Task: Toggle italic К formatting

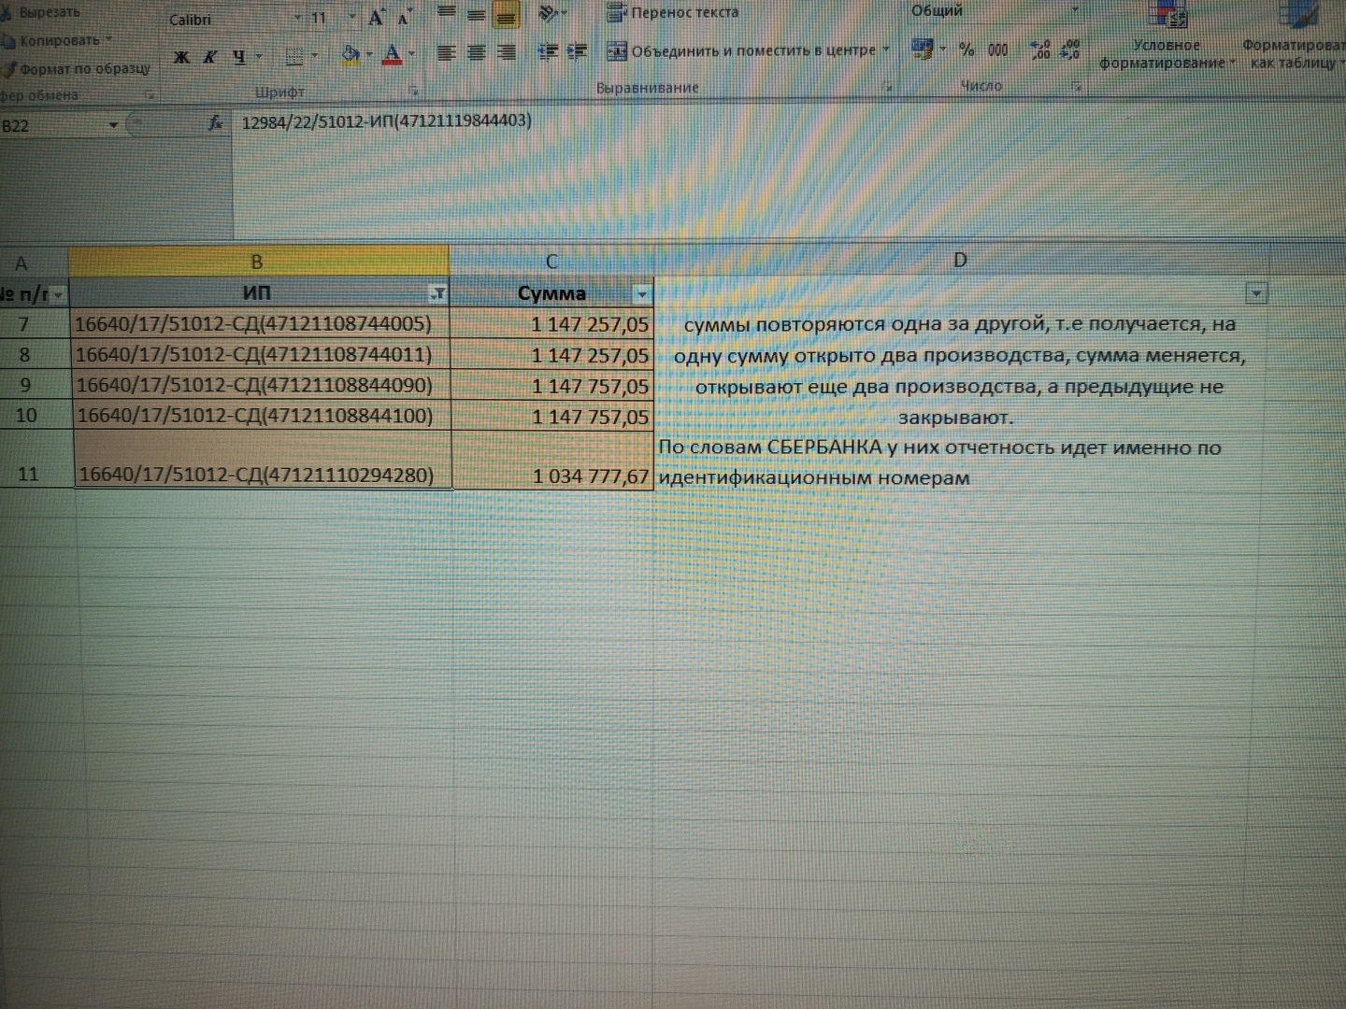Action: click(210, 57)
